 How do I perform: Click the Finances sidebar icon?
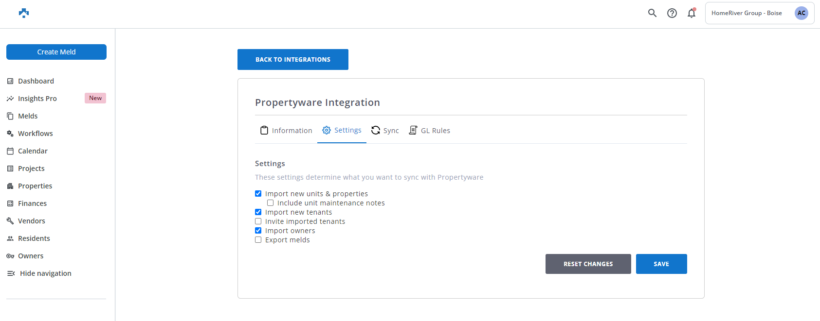(x=10, y=203)
